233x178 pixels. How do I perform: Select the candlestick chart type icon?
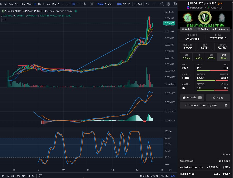74,4
